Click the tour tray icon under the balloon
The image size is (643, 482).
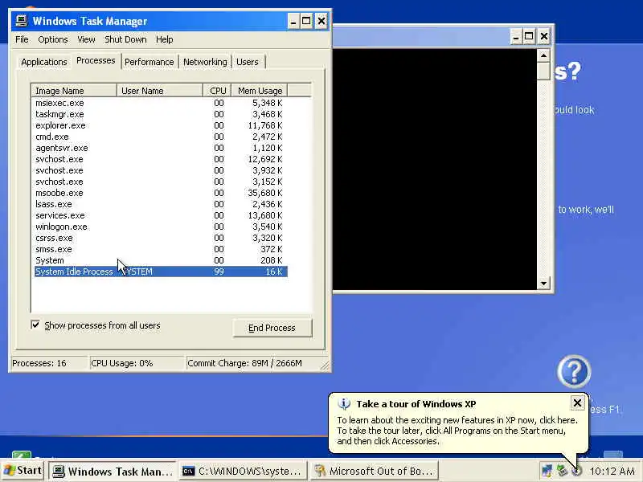point(576,471)
